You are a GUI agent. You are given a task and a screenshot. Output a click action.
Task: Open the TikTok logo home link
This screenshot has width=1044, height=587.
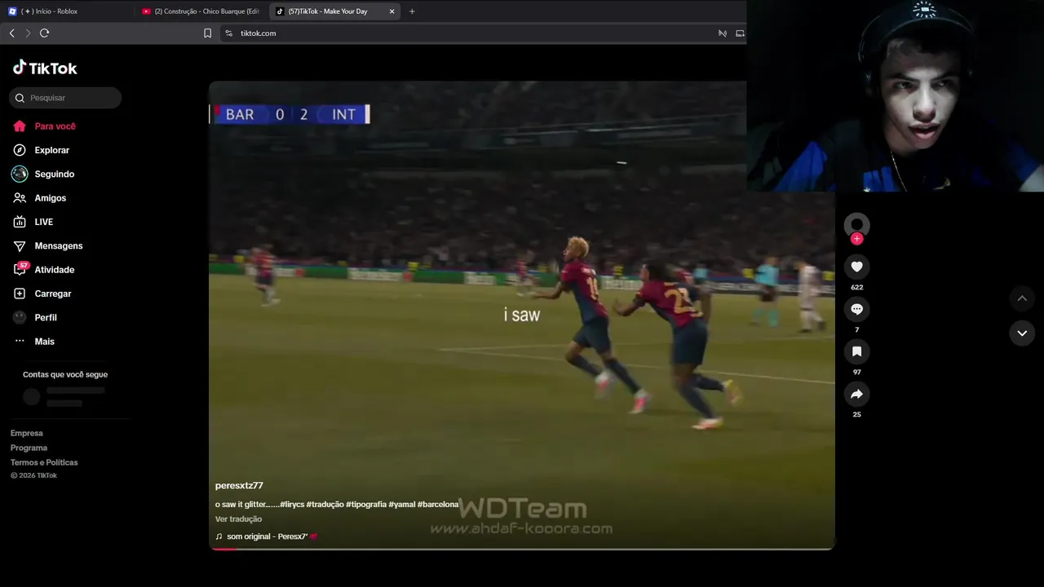click(45, 68)
